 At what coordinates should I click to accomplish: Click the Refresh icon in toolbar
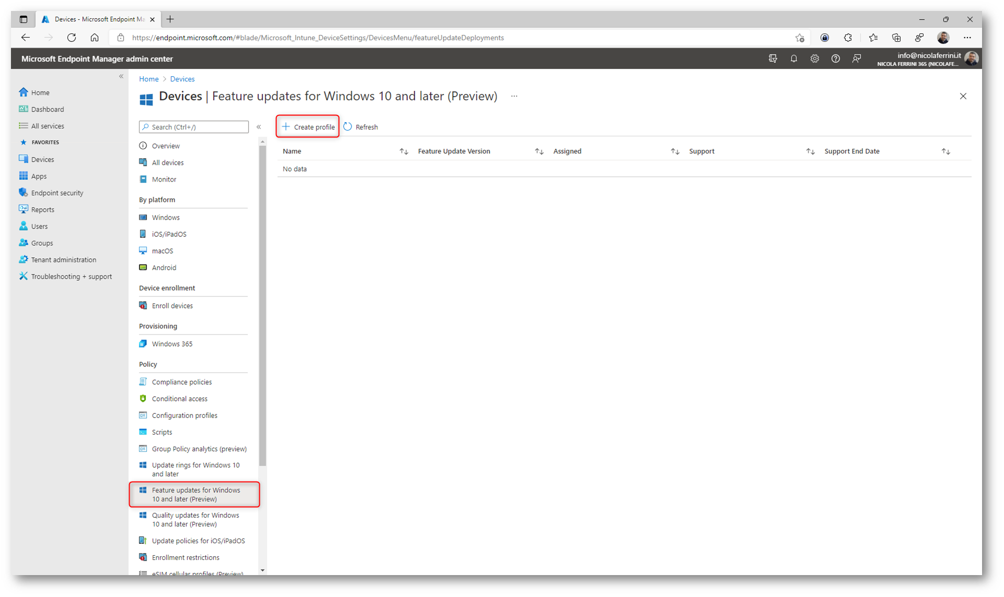point(348,127)
